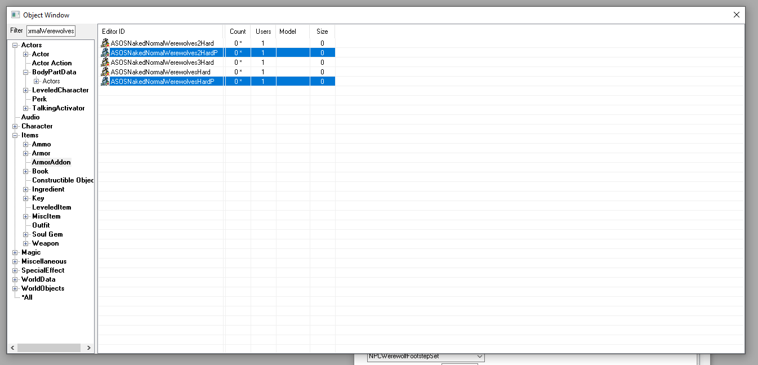758x365 pixels.
Task: Expand the SpecialEffect category
Action: [x=15, y=270]
